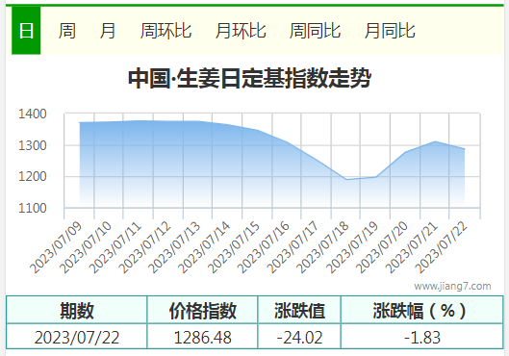The image size is (509, 356).
Task: Switch to the 月 monthly tab
Action: pos(108,31)
